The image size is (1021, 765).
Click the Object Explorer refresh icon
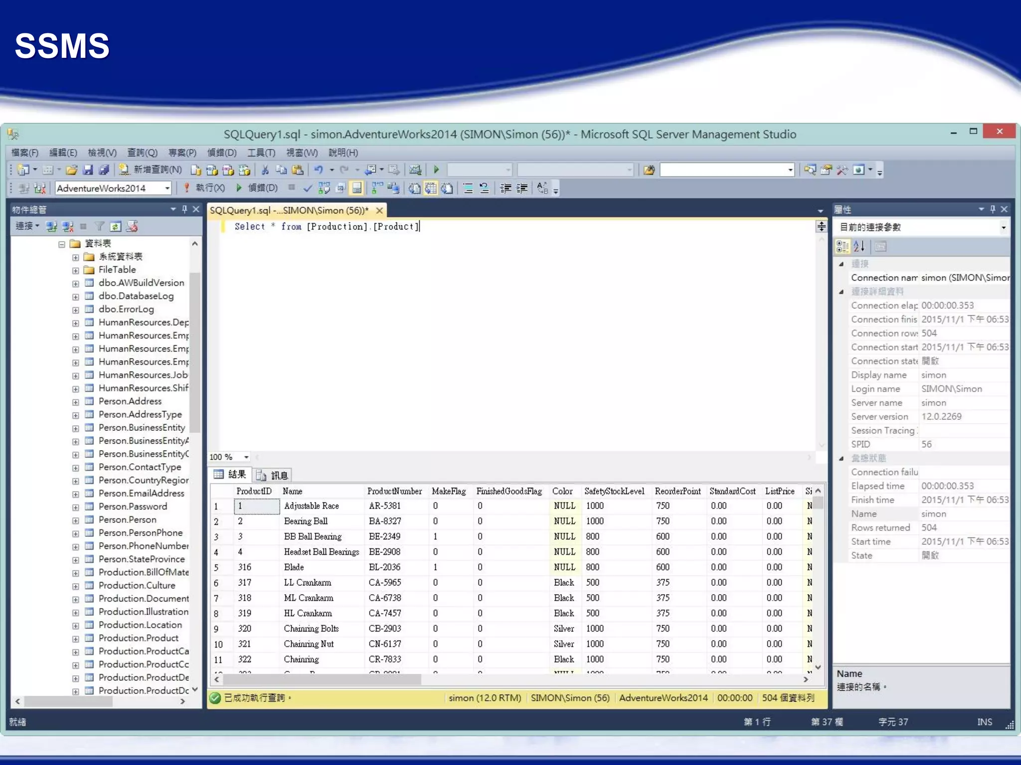(116, 227)
